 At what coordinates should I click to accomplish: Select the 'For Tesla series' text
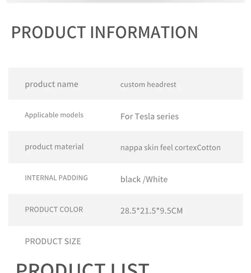point(149,116)
